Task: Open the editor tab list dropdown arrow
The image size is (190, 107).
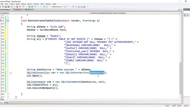Action: (179, 10)
